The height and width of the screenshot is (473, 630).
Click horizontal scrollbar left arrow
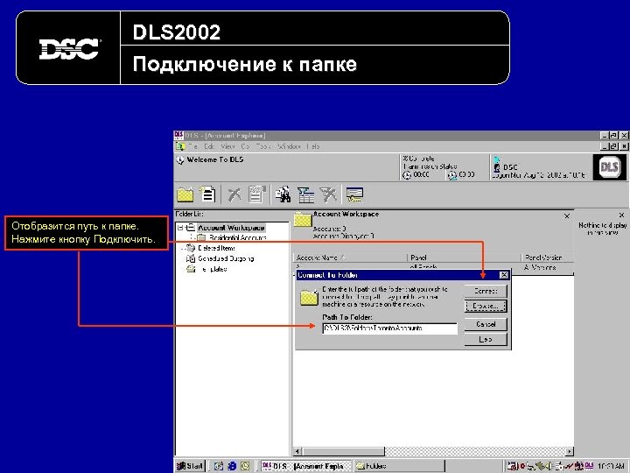click(297, 451)
